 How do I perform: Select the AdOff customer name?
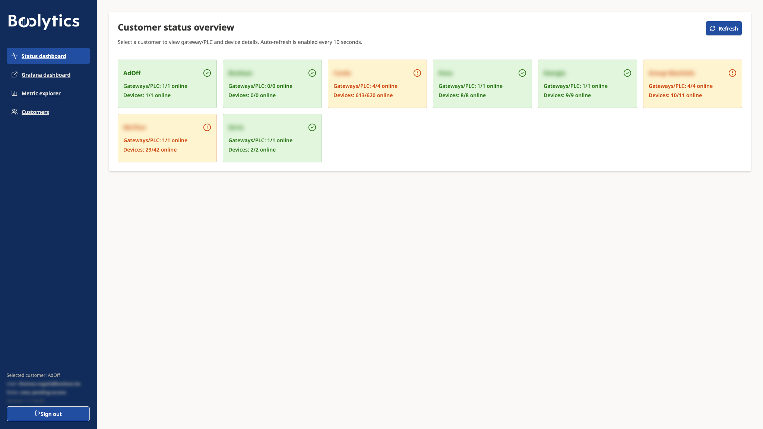coord(132,73)
